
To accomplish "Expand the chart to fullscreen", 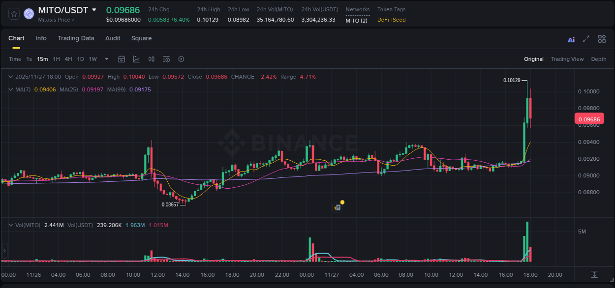I will pyautogui.click(x=585, y=38).
